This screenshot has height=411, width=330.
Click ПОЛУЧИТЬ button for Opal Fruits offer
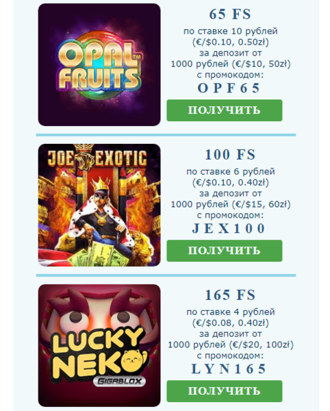[x=225, y=110]
